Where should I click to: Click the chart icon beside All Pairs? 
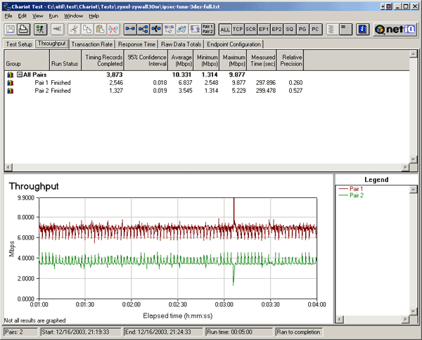click(11, 74)
